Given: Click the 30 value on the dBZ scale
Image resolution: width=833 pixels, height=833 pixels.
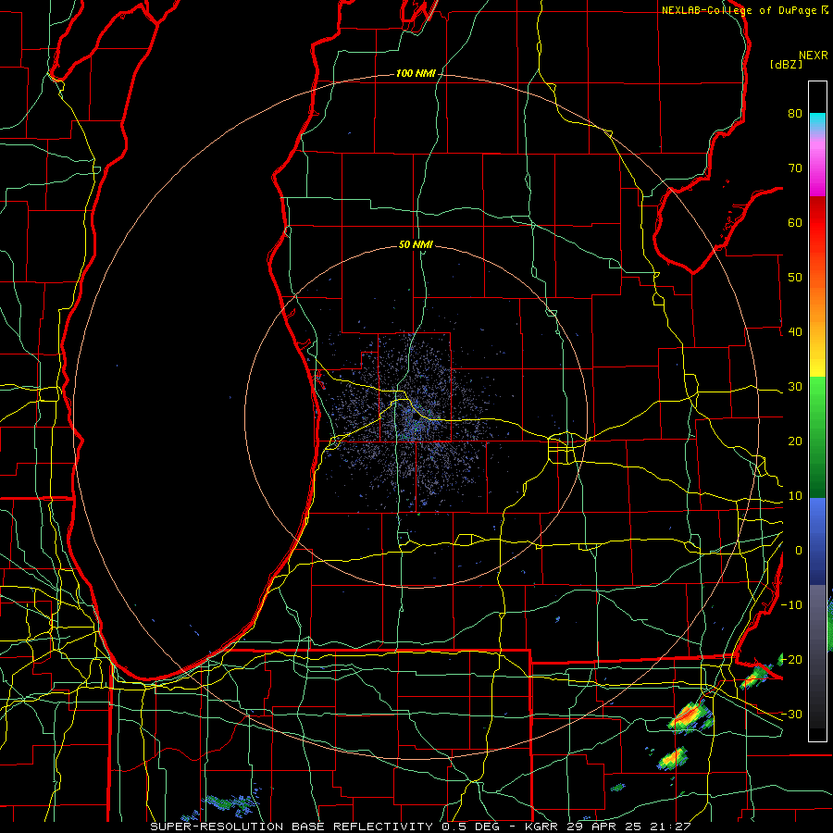Looking at the screenshot, I should coord(795,387).
